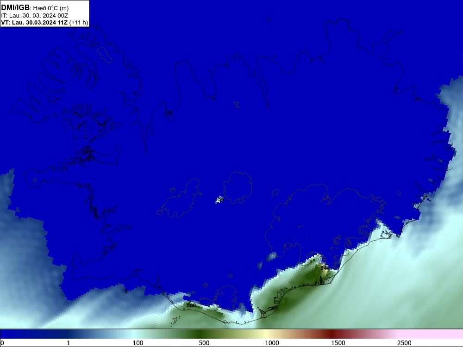Click the DMI/IGB title label
Screen dimensions: 463x347
pyautogui.click(x=15, y=8)
